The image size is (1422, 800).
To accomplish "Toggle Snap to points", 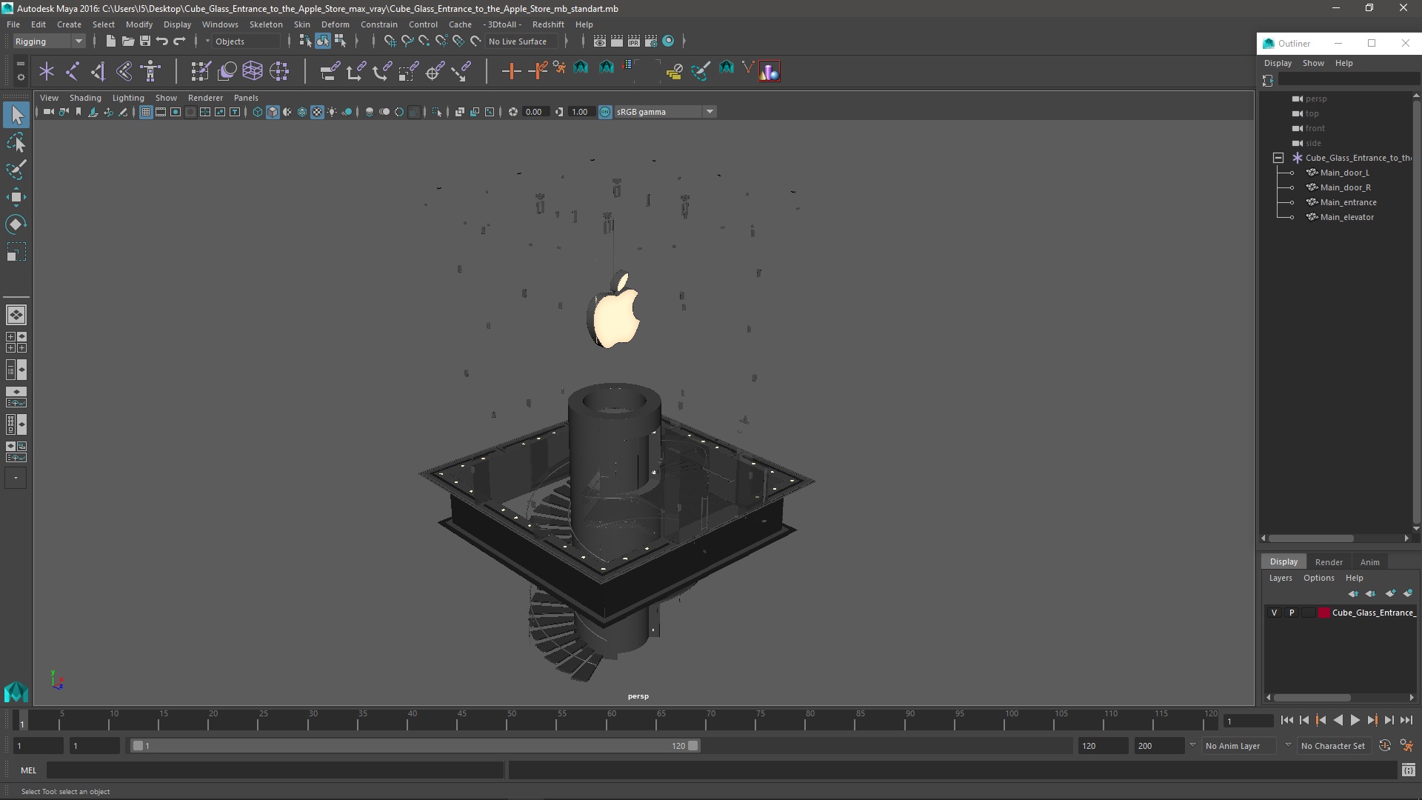I will (424, 41).
